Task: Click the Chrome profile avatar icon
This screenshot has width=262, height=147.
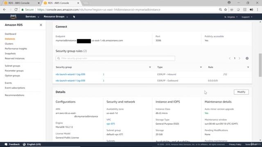Action: click(x=229, y=2)
